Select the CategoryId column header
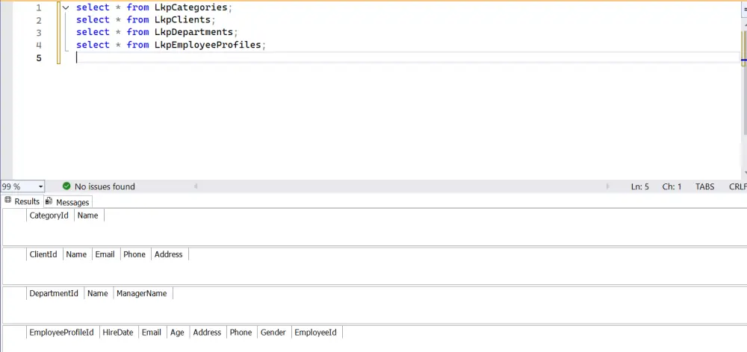The height and width of the screenshot is (352, 747). point(49,216)
